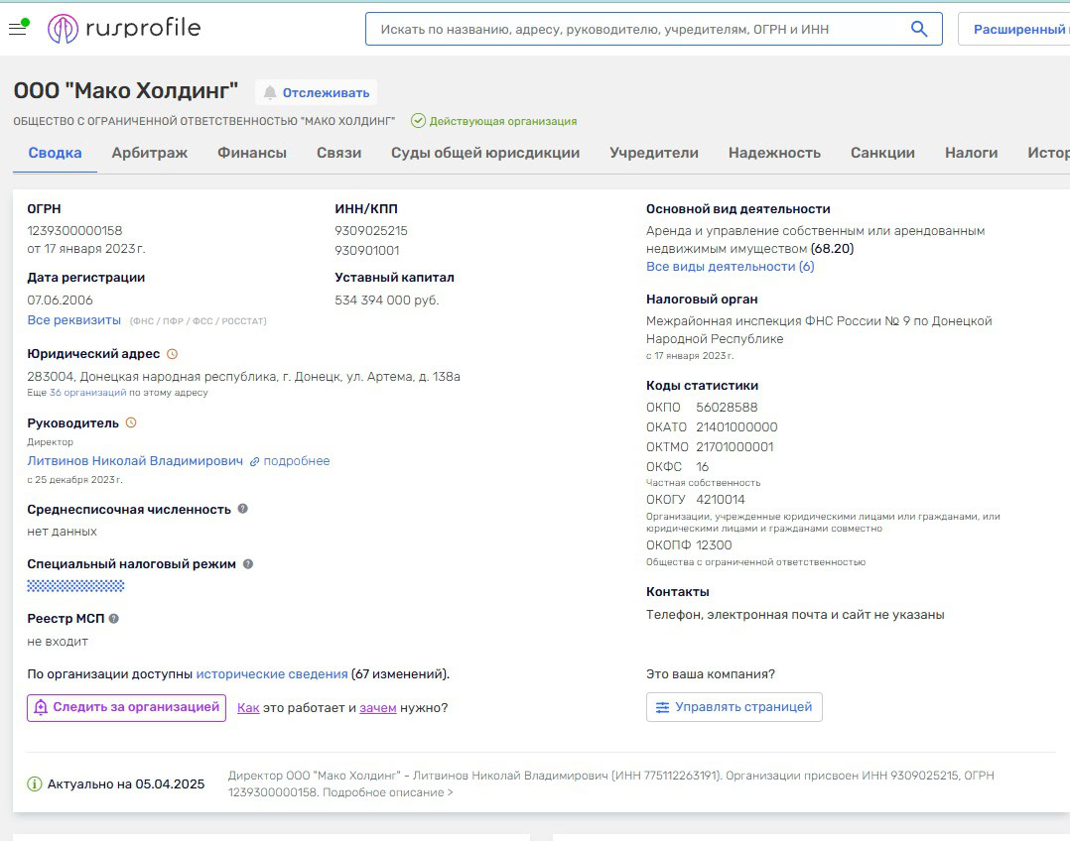Open the hamburger menu icon
The height and width of the screenshot is (841, 1070).
pyautogui.click(x=18, y=28)
